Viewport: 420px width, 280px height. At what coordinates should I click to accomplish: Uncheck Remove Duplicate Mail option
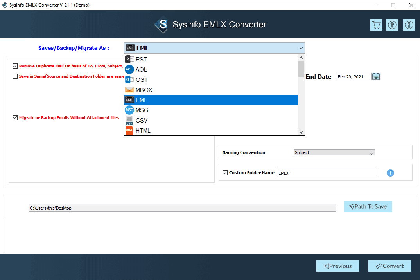(15, 66)
